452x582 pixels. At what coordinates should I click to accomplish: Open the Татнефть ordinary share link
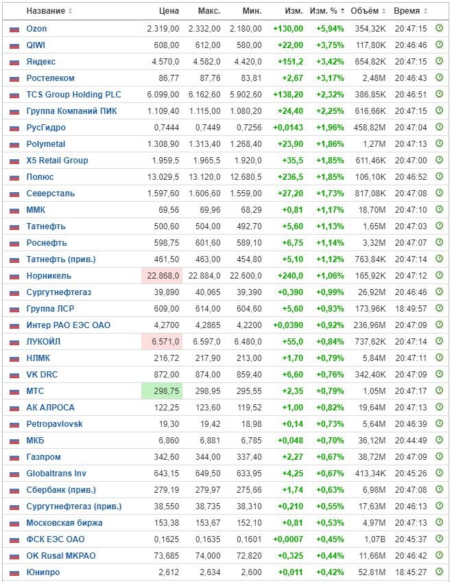pyautogui.click(x=45, y=226)
